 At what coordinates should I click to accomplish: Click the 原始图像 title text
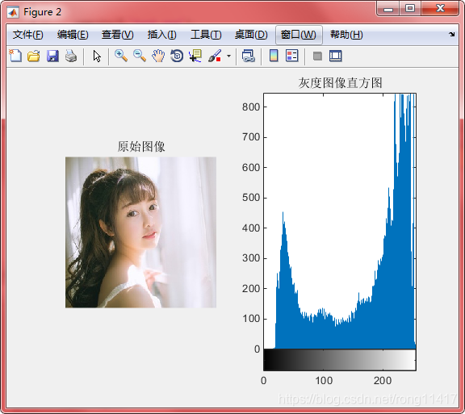141,147
